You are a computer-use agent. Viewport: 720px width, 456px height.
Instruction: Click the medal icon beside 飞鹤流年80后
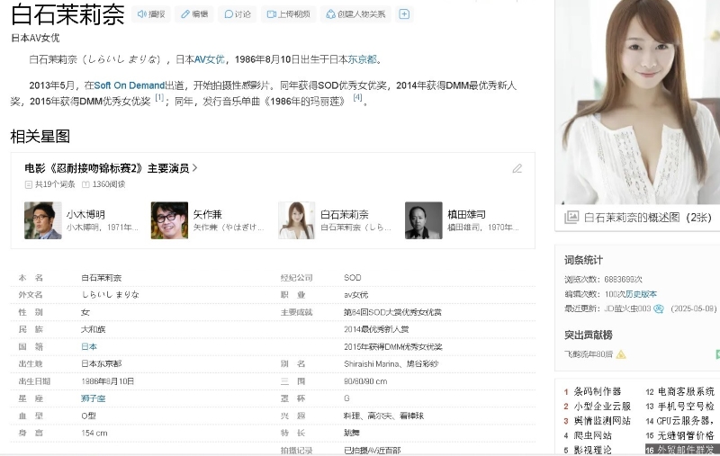click(621, 354)
